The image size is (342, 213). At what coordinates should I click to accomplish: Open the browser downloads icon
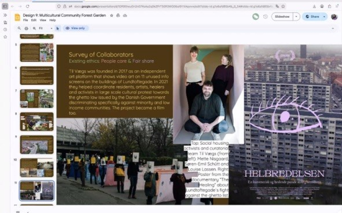point(314,6)
